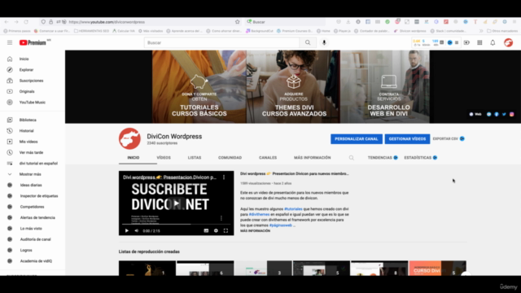The height and width of the screenshot is (293, 521).
Task: Click the #páginasweb hashtag link
Action: click(281, 225)
